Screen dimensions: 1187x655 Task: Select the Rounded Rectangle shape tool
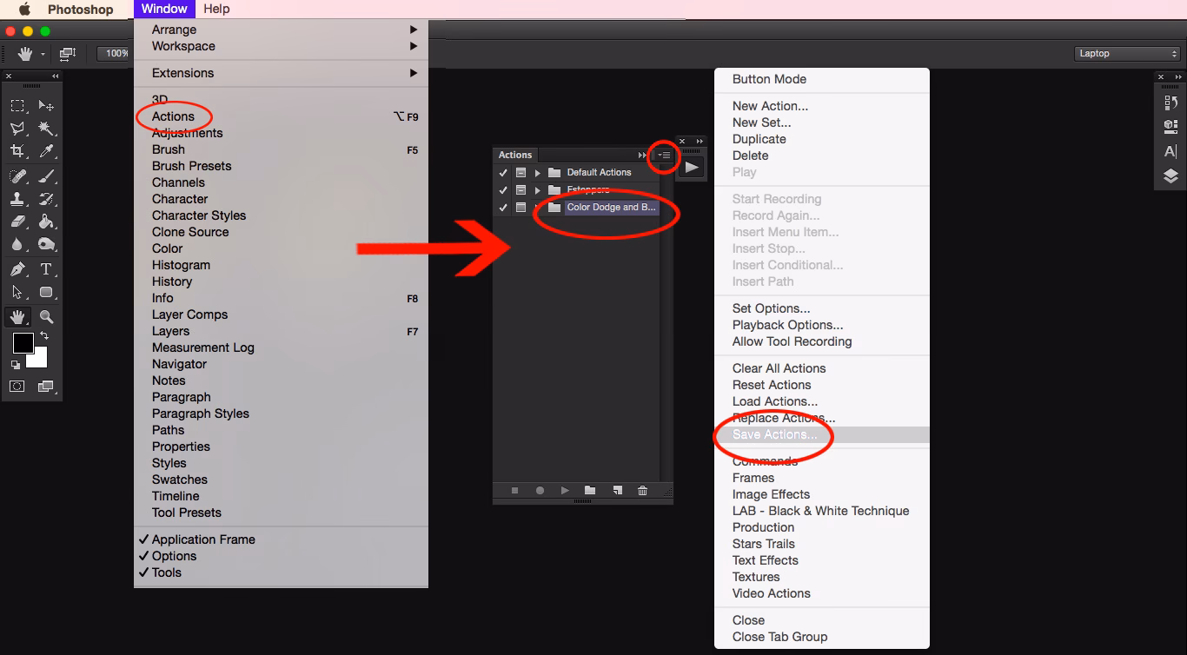[46, 292]
